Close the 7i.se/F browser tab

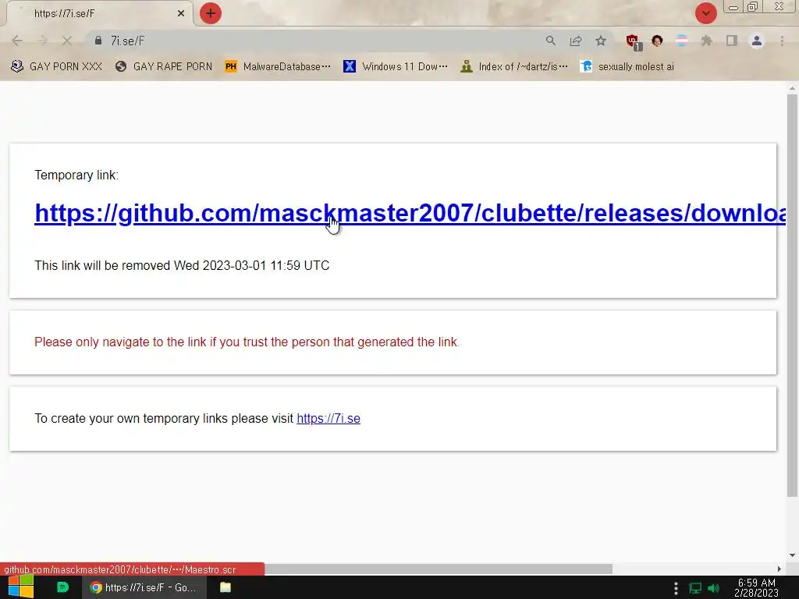point(181,14)
